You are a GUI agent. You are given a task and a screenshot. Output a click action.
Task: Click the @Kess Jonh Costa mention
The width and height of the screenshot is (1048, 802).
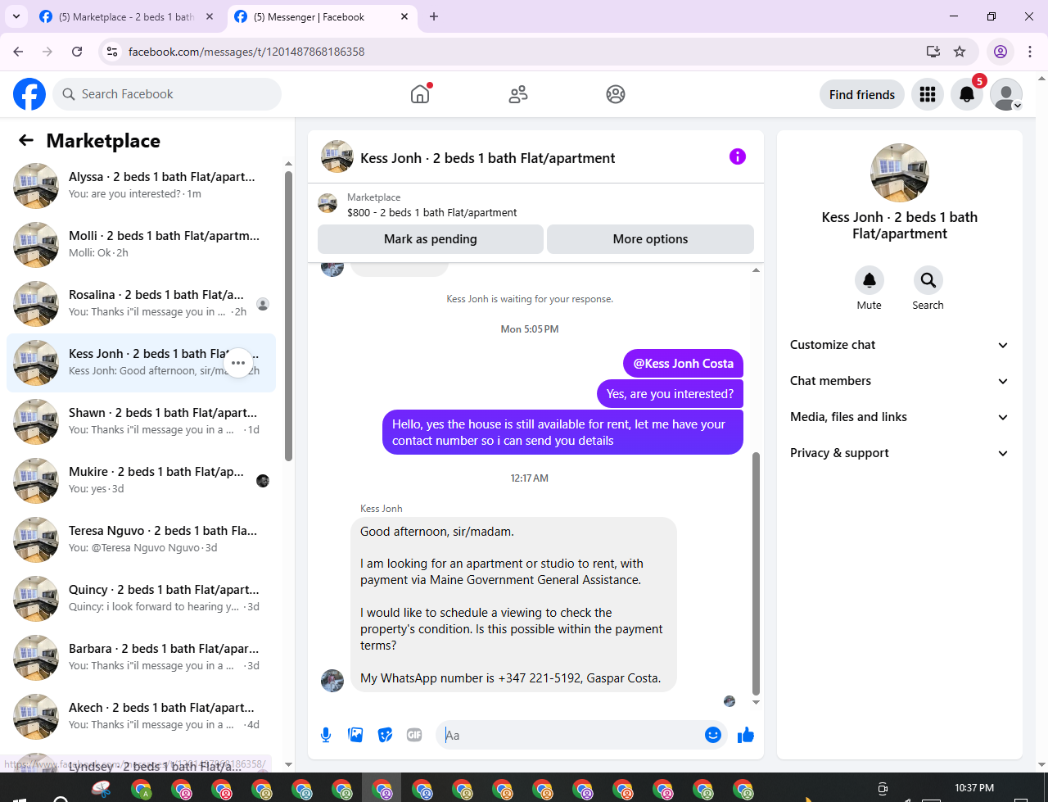coord(684,364)
